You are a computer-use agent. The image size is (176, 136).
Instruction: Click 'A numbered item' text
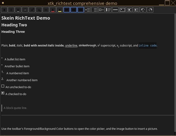tap(18, 73)
